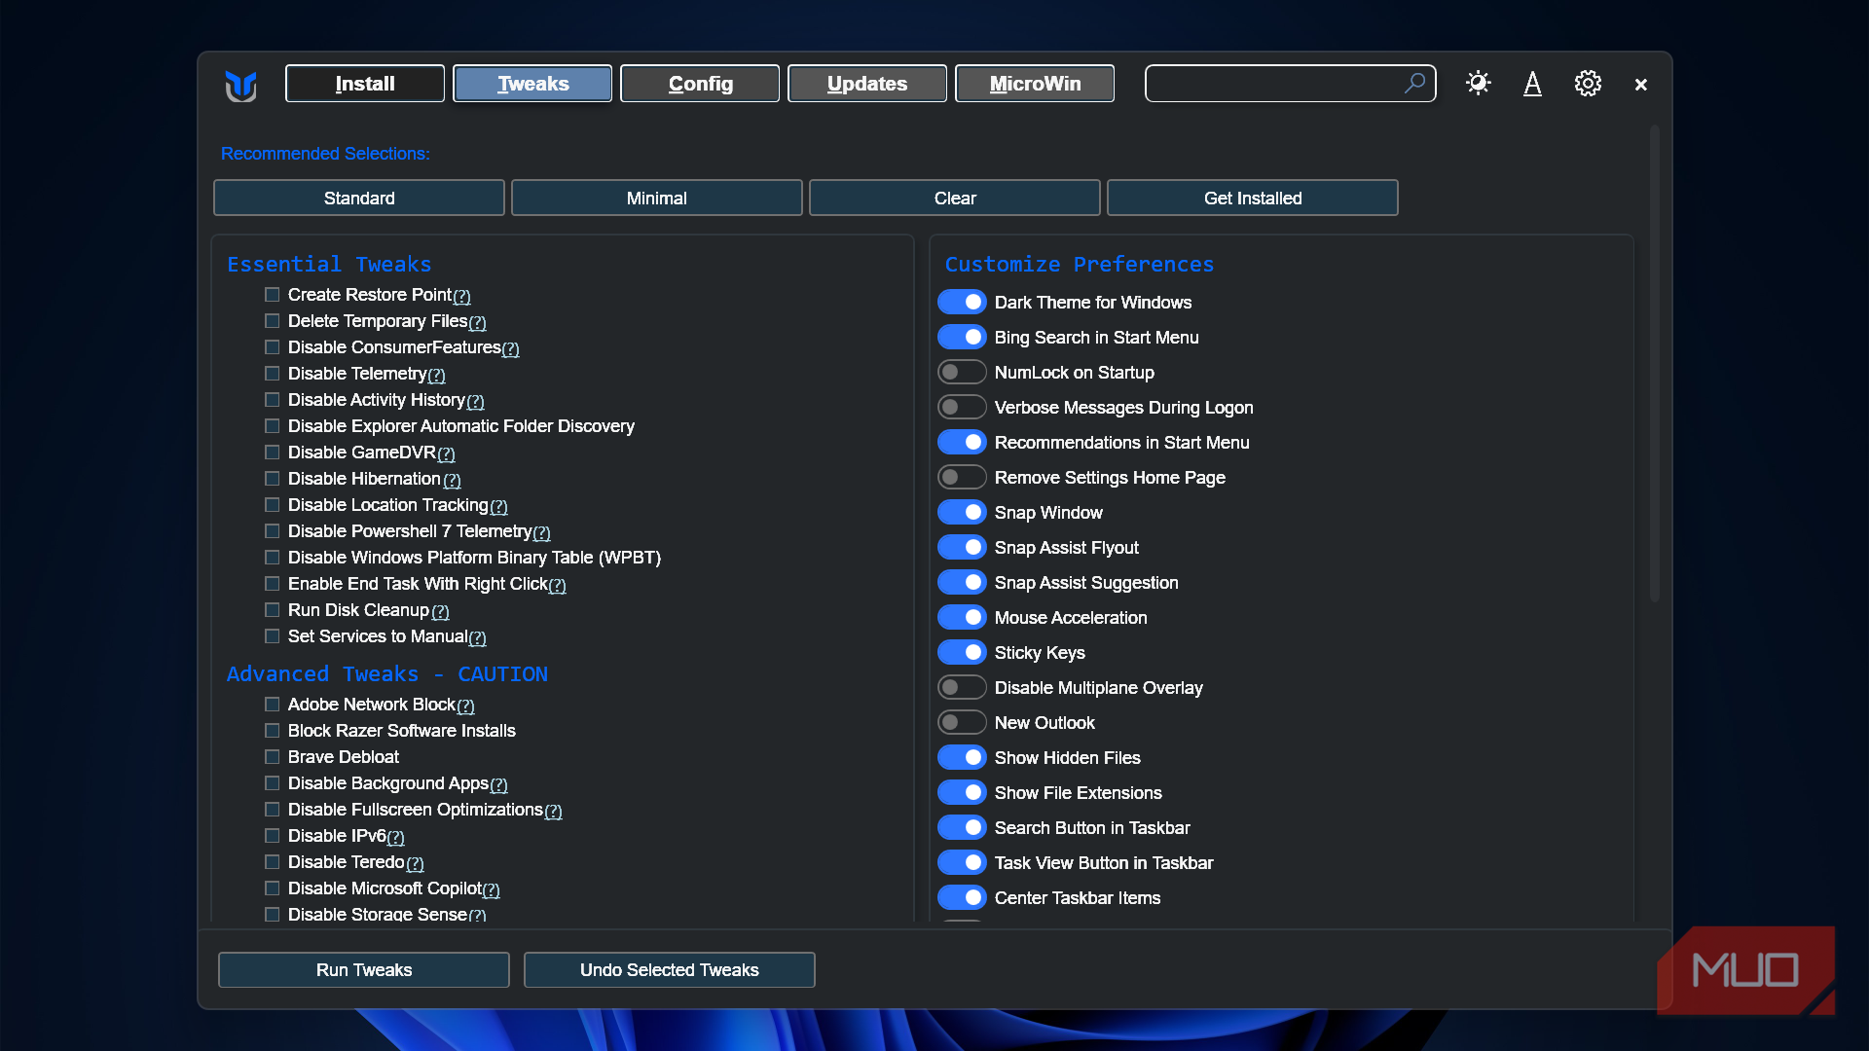Open settings via the gear icon
Image resolution: width=1869 pixels, height=1051 pixels.
tap(1588, 84)
